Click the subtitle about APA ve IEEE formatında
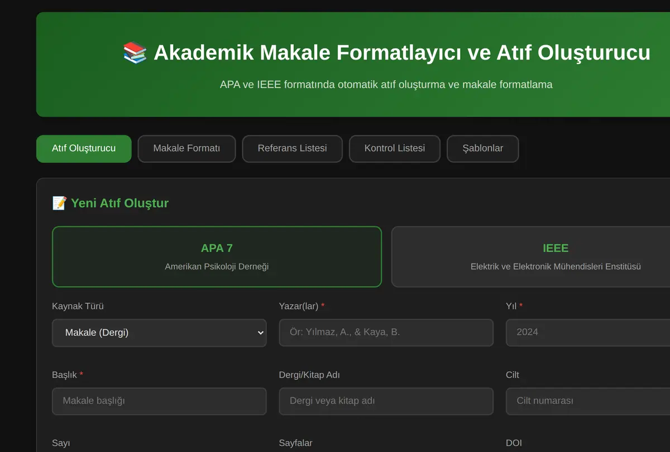Screen dimensions: 670x452 pyautogui.click(x=386, y=85)
